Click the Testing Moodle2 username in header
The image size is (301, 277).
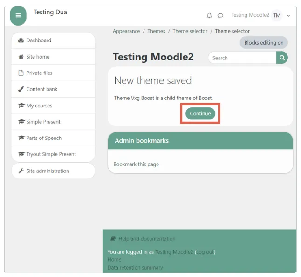point(250,15)
